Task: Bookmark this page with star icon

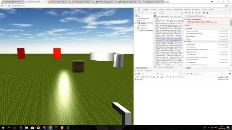Action: (226, 6)
